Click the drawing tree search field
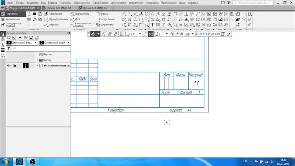Viewport: 295px width, 166px height. tap(41, 48)
